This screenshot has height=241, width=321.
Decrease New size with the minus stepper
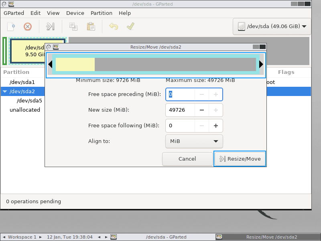[202, 110]
